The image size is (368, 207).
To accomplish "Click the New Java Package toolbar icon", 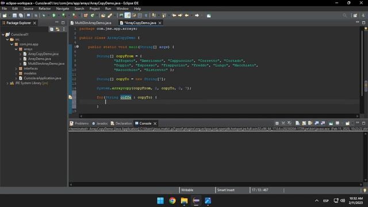I will pos(86,16).
